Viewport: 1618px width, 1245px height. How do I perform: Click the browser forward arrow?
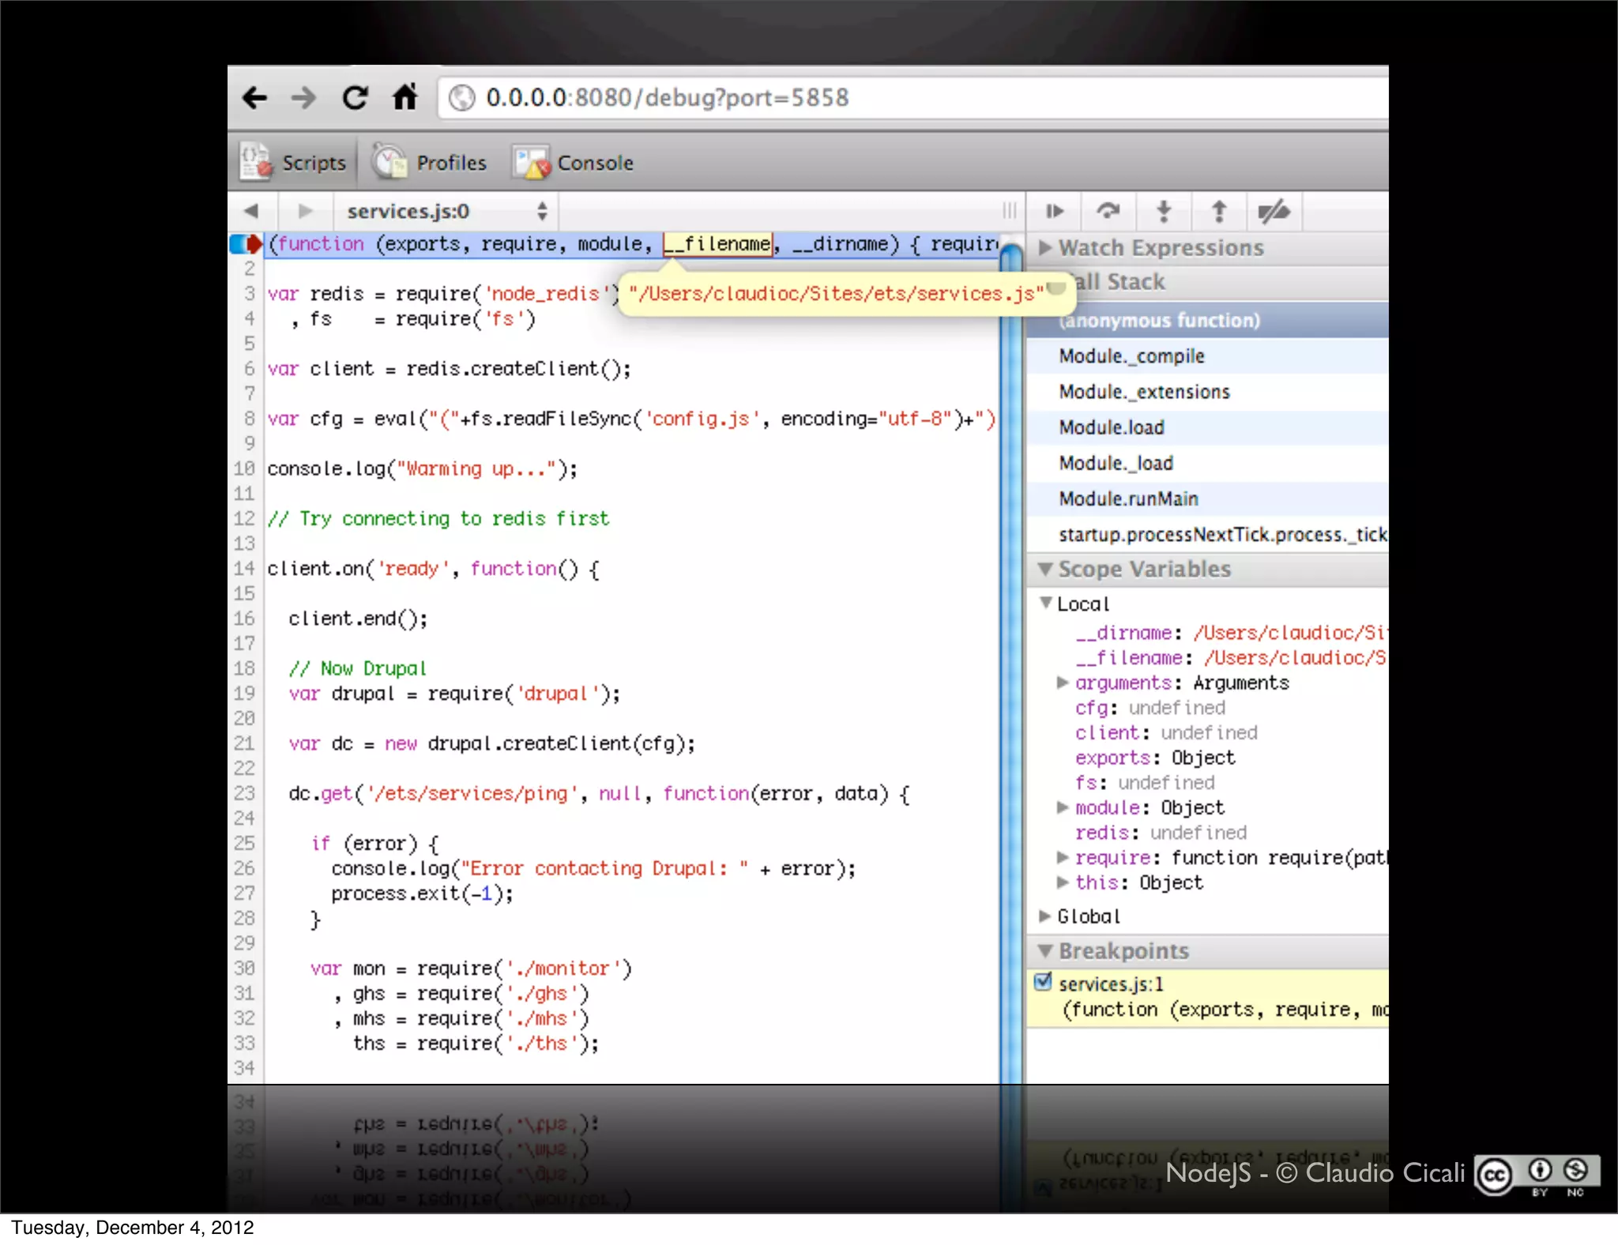(303, 98)
